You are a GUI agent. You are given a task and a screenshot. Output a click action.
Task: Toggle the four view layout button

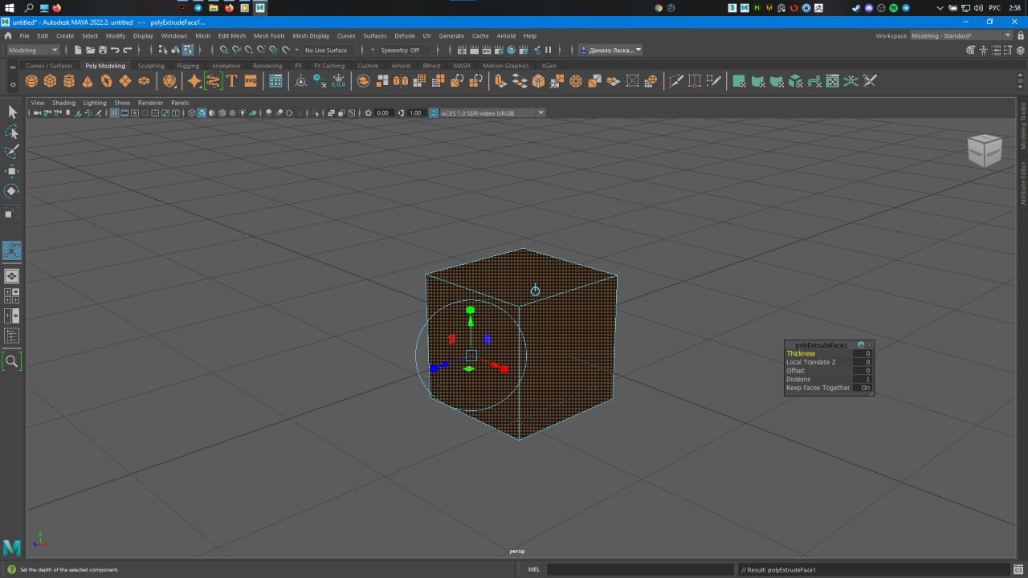tap(12, 296)
